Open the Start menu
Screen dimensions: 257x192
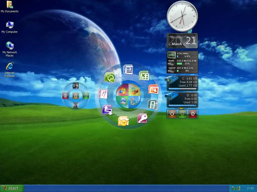tap(12, 188)
